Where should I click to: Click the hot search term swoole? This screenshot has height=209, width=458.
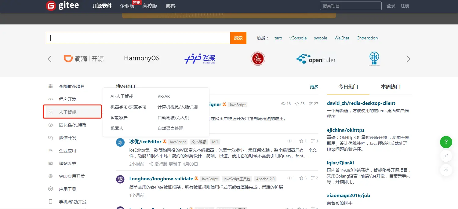click(x=321, y=38)
